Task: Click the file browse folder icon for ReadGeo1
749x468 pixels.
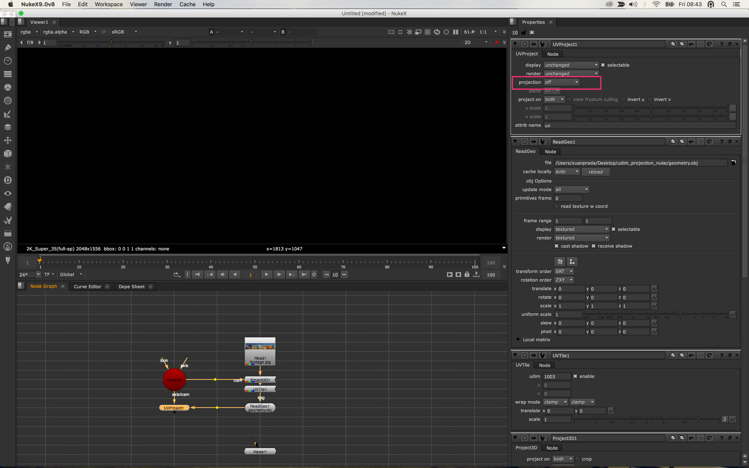Action: [x=733, y=163]
